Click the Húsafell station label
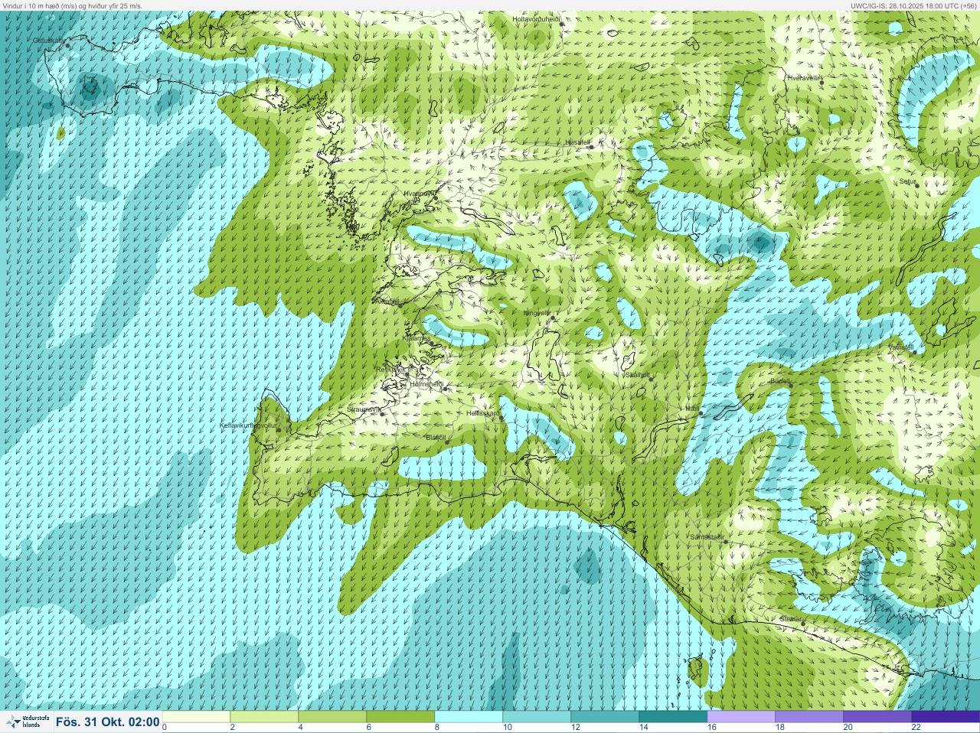This screenshot has width=980, height=733. pyautogui.click(x=577, y=142)
